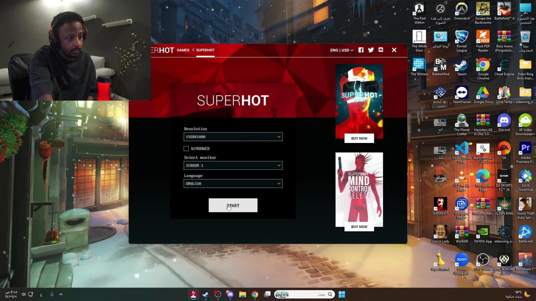The image size is (536, 301).
Task: Select SUPERHOT breadcrumb item in launcher
Action: pos(205,50)
